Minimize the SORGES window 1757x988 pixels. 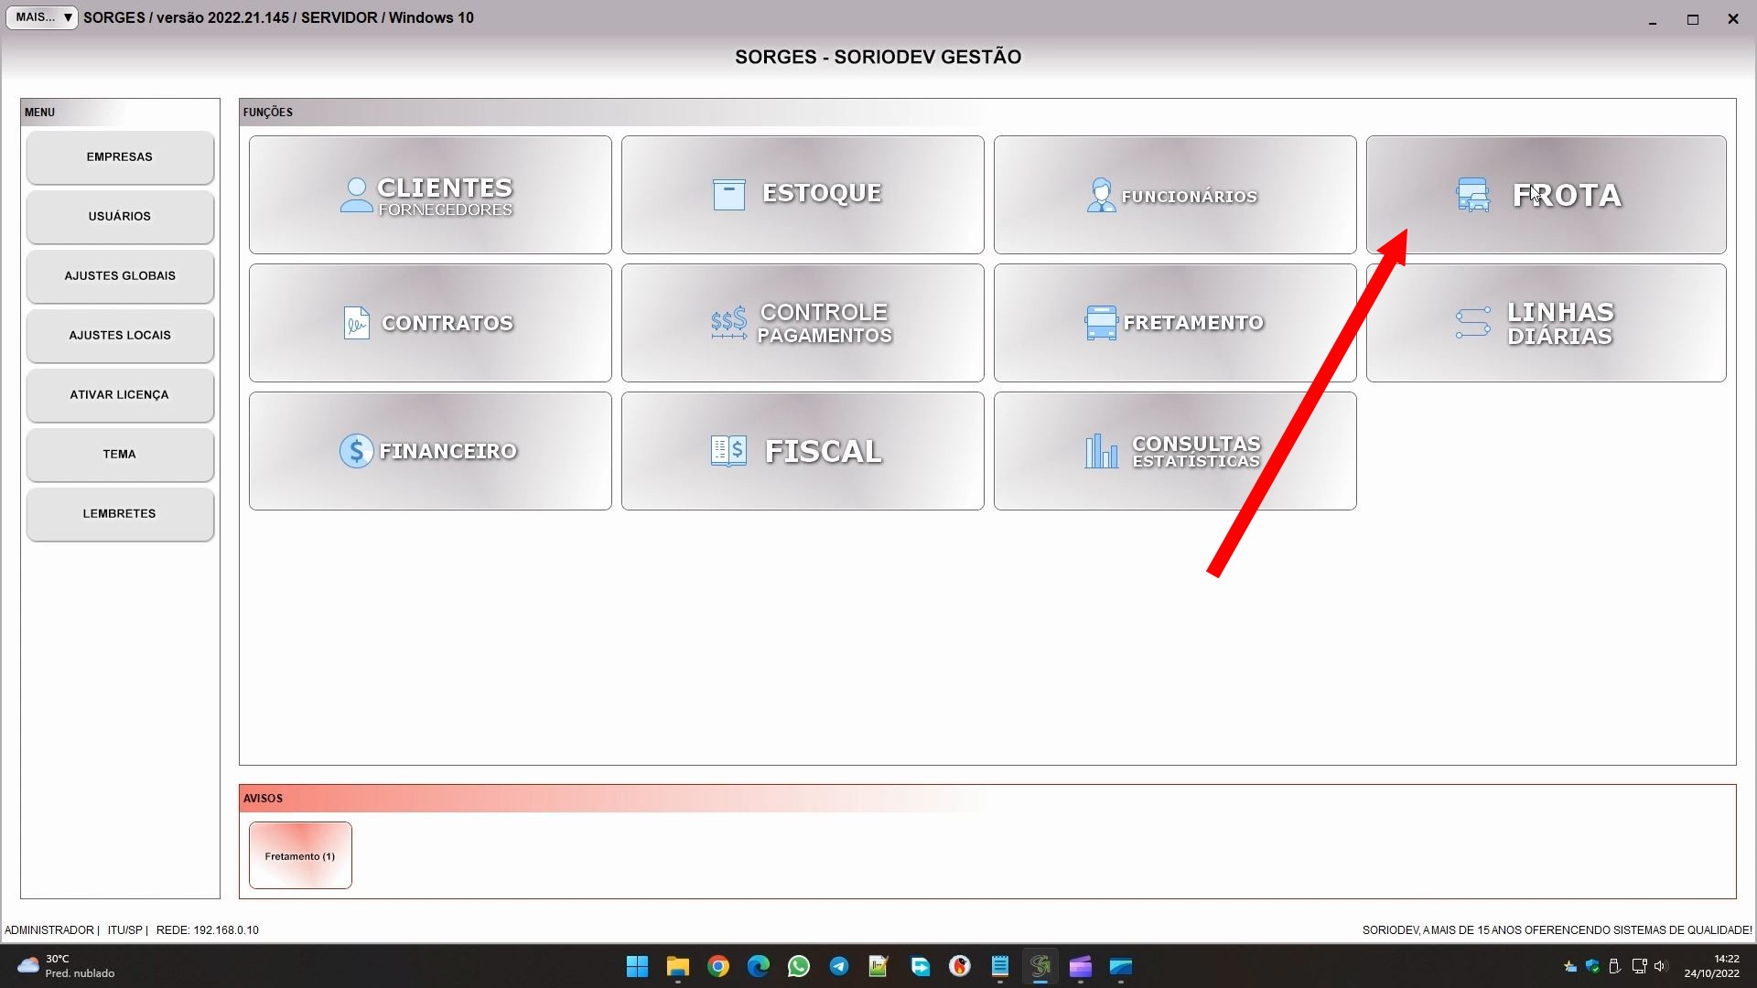pos(1653,19)
